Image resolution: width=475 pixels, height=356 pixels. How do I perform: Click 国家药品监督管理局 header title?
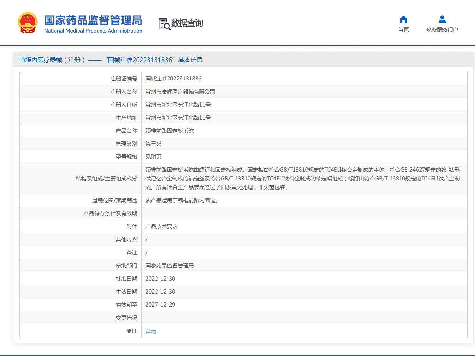click(x=93, y=20)
